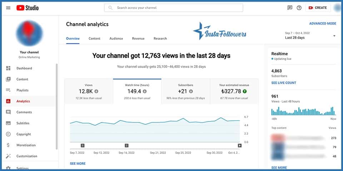Open the Copyright sidebar item
The height and width of the screenshot is (171, 343).
[x=24, y=134]
